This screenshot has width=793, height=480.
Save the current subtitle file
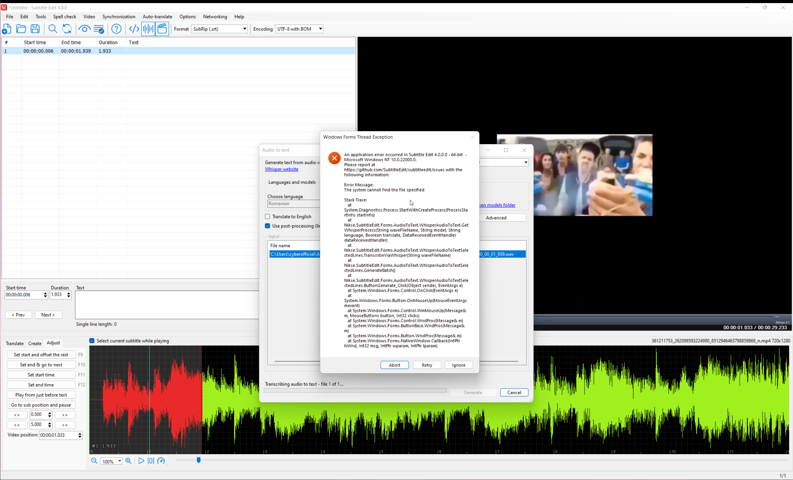pyautogui.click(x=35, y=29)
